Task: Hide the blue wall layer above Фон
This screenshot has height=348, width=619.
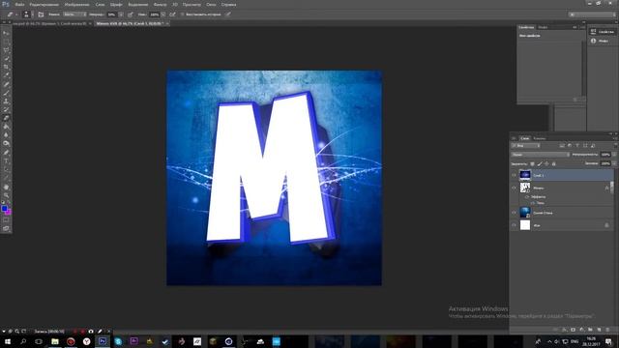Action: tap(514, 213)
